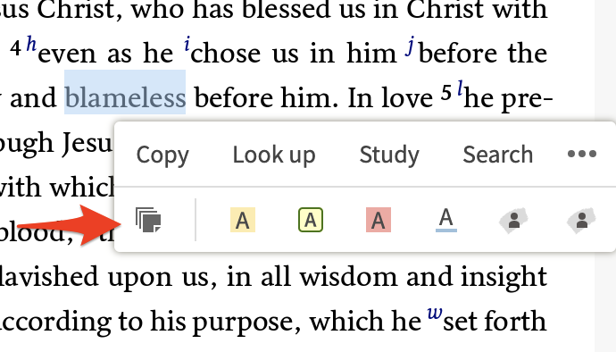The width and height of the screenshot is (616, 352).
Task: Apply the yellow highlight style
Action: tap(243, 220)
